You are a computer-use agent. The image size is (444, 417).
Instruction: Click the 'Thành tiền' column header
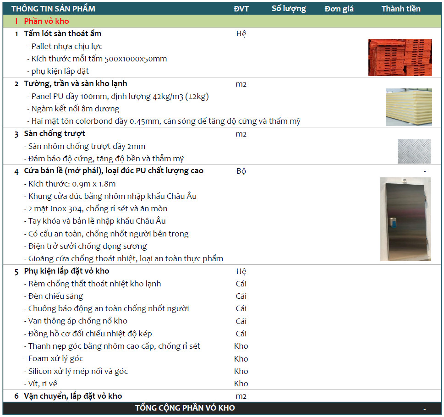400,9
